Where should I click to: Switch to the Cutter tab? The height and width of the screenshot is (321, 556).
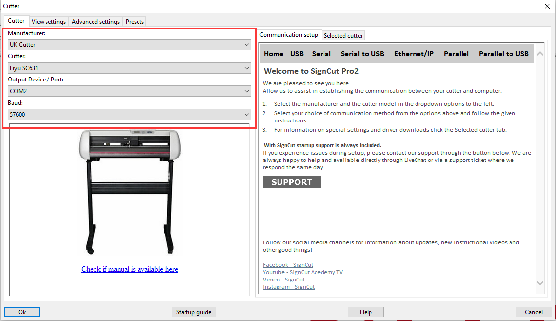click(16, 21)
